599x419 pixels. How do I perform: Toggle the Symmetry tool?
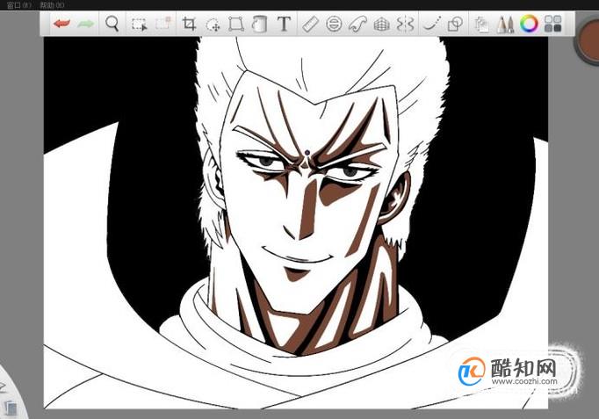point(405,24)
